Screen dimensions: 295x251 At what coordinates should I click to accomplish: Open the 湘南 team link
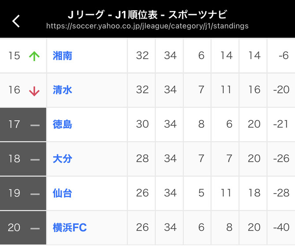pyautogui.click(x=63, y=56)
